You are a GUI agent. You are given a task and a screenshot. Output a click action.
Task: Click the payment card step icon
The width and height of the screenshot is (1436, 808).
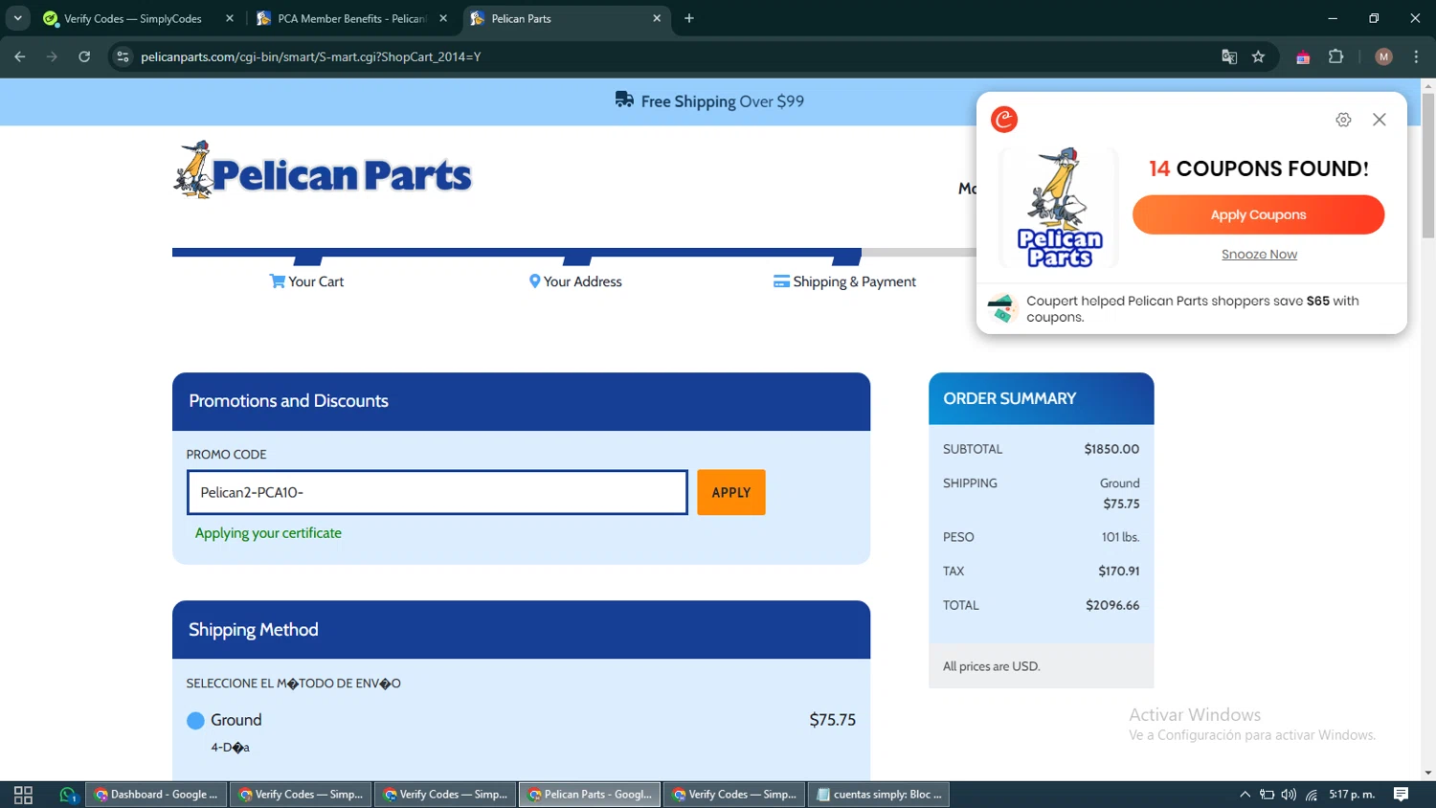[781, 281]
